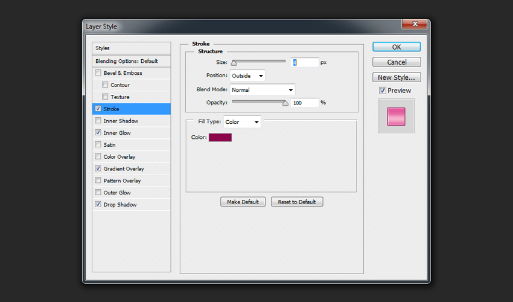Turn off the Drop Shadow checkbox
Screen dimensions: 513x302
(98, 205)
